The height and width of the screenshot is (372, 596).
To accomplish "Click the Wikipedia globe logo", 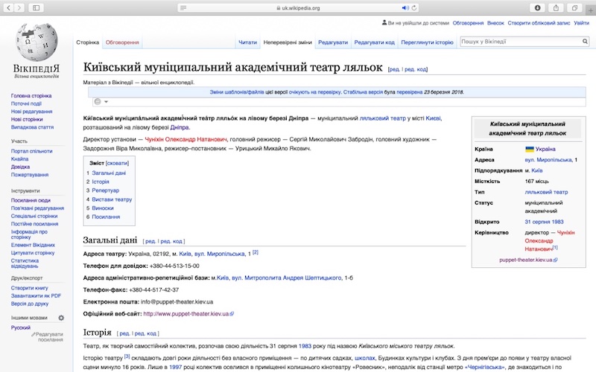I will [x=37, y=42].
